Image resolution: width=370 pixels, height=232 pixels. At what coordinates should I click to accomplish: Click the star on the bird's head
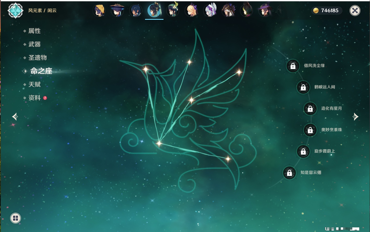(146, 69)
